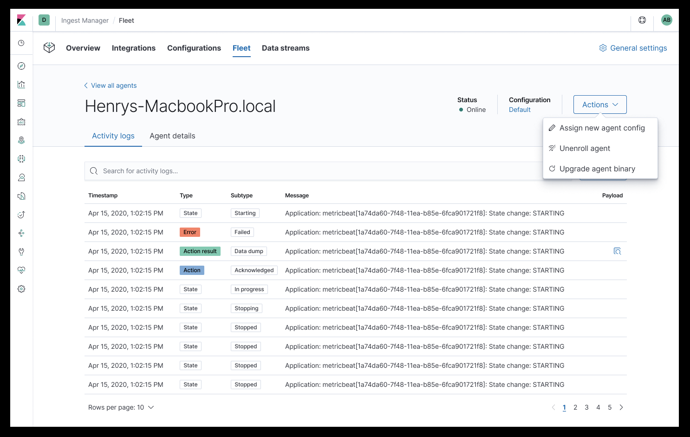This screenshot has width=690, height=437.
Task: Click the Starting subtype badge
Action: pos(245,213)
